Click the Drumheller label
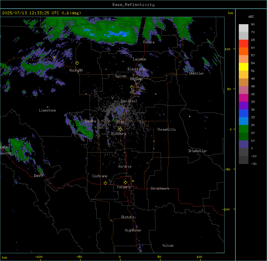267x261 pixels. tap(198, 151)
